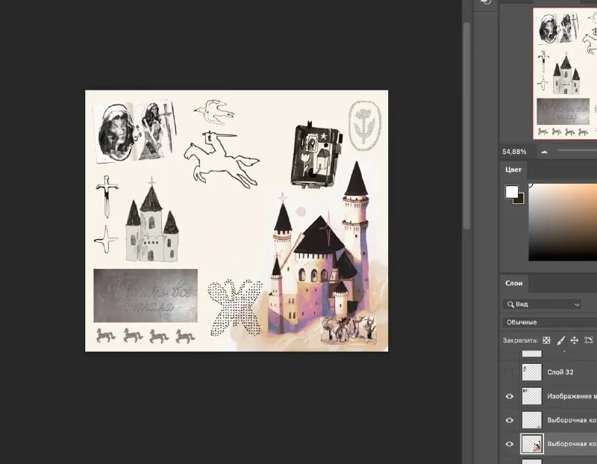Select the layer name "Слой 32"
Viewport: 597px width, 464px height.
pos(560,372)
